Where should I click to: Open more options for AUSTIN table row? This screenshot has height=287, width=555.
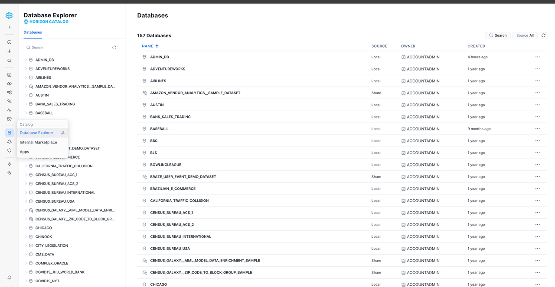(x=537, y=105)
